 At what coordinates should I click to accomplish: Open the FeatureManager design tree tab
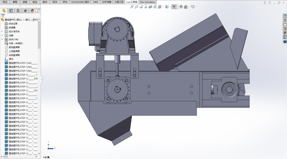[4, 10]
